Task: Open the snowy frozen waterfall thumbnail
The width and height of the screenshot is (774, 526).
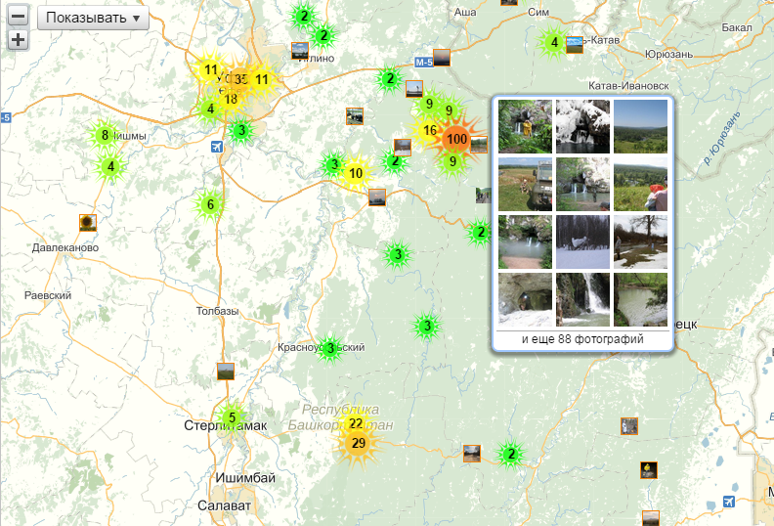Action: point(582,126)
